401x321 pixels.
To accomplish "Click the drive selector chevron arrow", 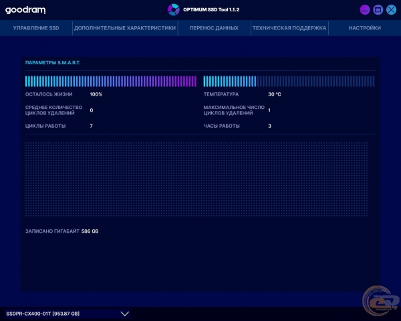I will (x=125, y=314).
